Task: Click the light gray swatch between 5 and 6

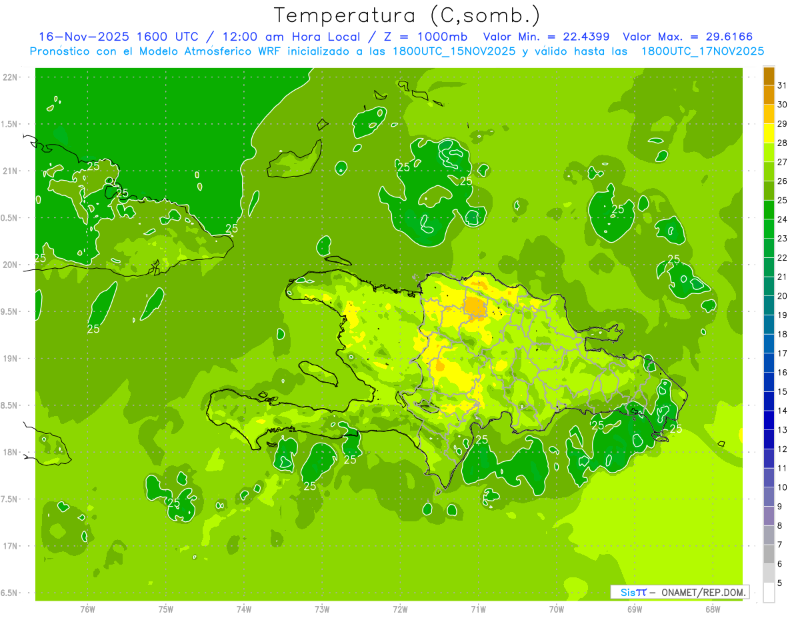Action: [769, 573]
